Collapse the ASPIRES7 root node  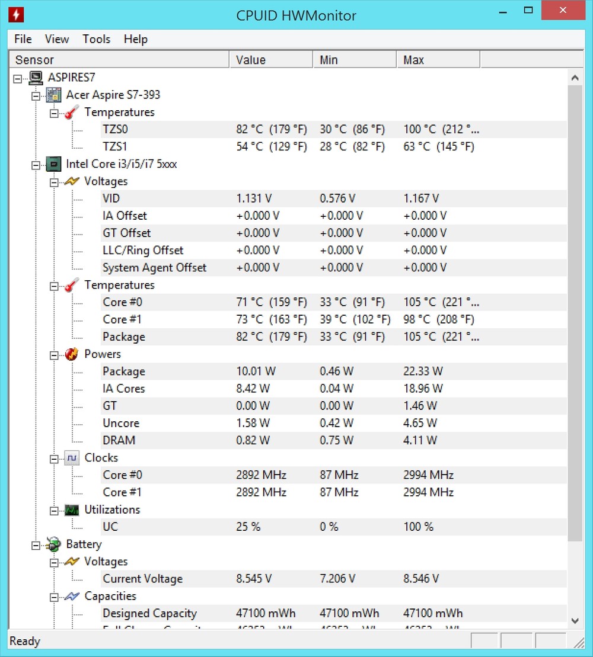tap(18, 79)
